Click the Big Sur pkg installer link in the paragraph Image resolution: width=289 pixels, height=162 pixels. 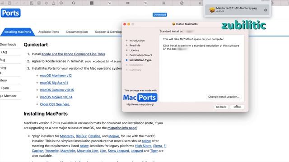click(x=81, y=136)
